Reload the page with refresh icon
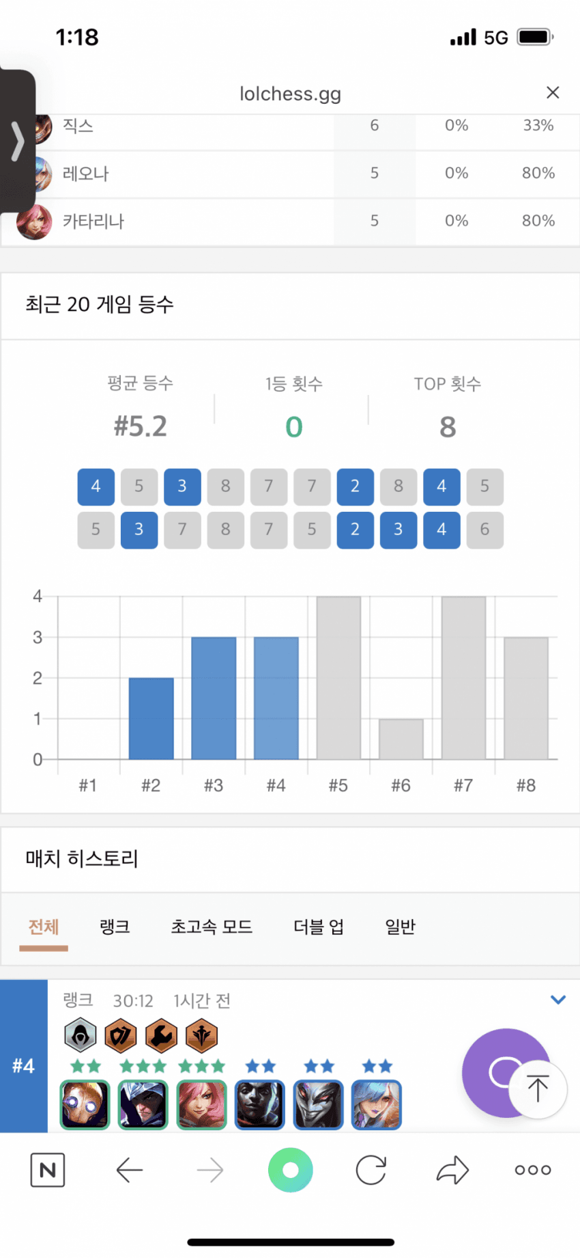This screenshot has height=1258, width=580. point(371,1170)
